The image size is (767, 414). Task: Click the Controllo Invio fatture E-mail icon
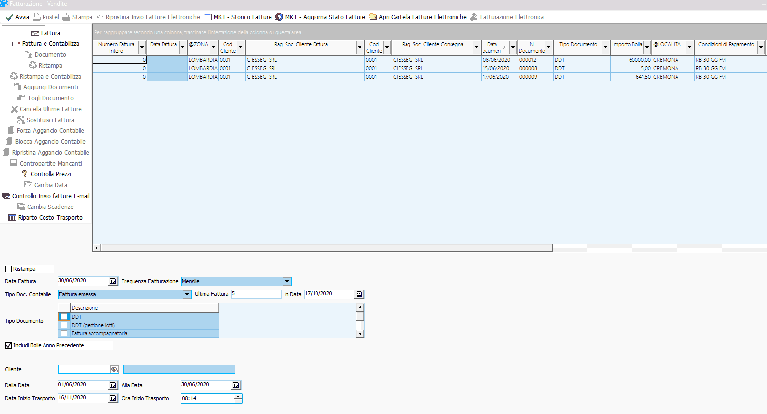point(6,196)
